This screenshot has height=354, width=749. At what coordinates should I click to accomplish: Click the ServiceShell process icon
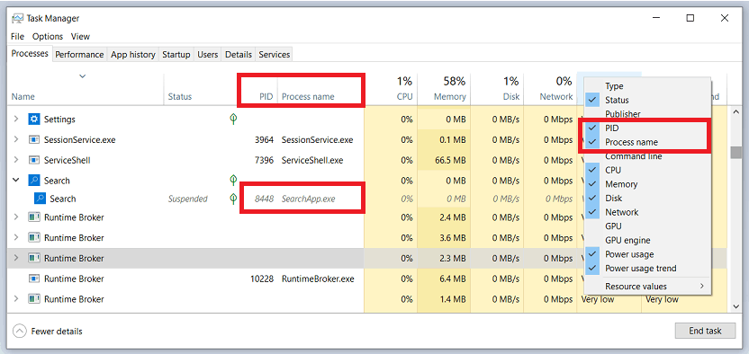(34, 160)
